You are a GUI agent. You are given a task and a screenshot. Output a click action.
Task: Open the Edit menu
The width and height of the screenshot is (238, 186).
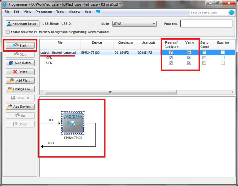click(16, 12)
